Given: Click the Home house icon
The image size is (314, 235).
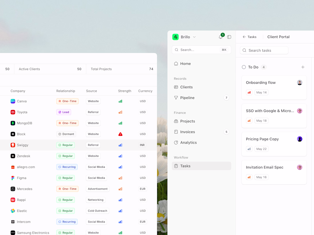Looking at the screenshot, I should pos(176,64).
